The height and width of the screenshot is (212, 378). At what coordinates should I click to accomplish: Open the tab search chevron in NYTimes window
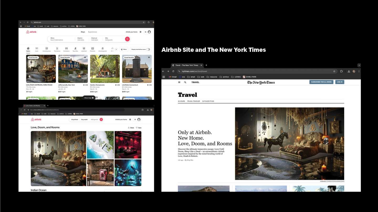(359, 65)
